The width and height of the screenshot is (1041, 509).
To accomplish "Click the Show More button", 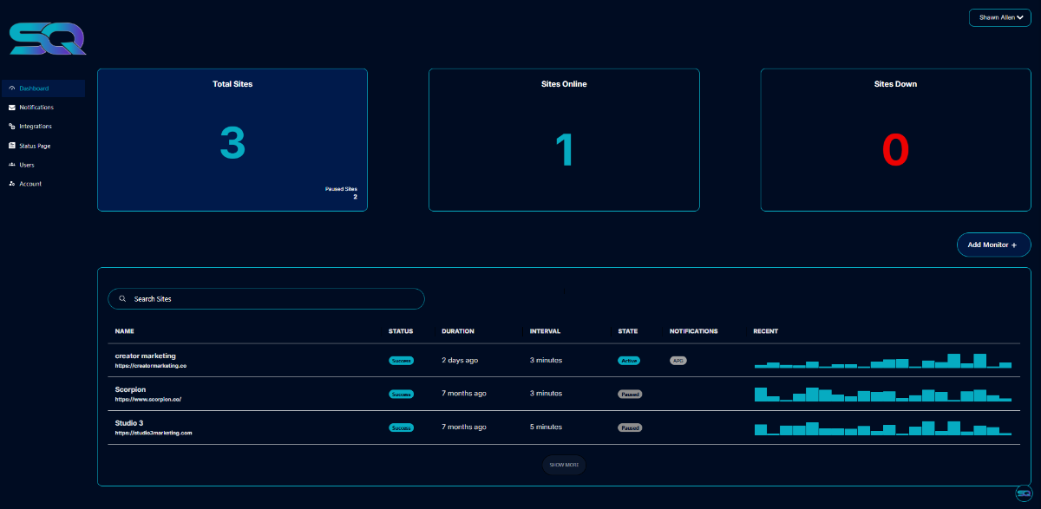I will (x=564, y=465).
